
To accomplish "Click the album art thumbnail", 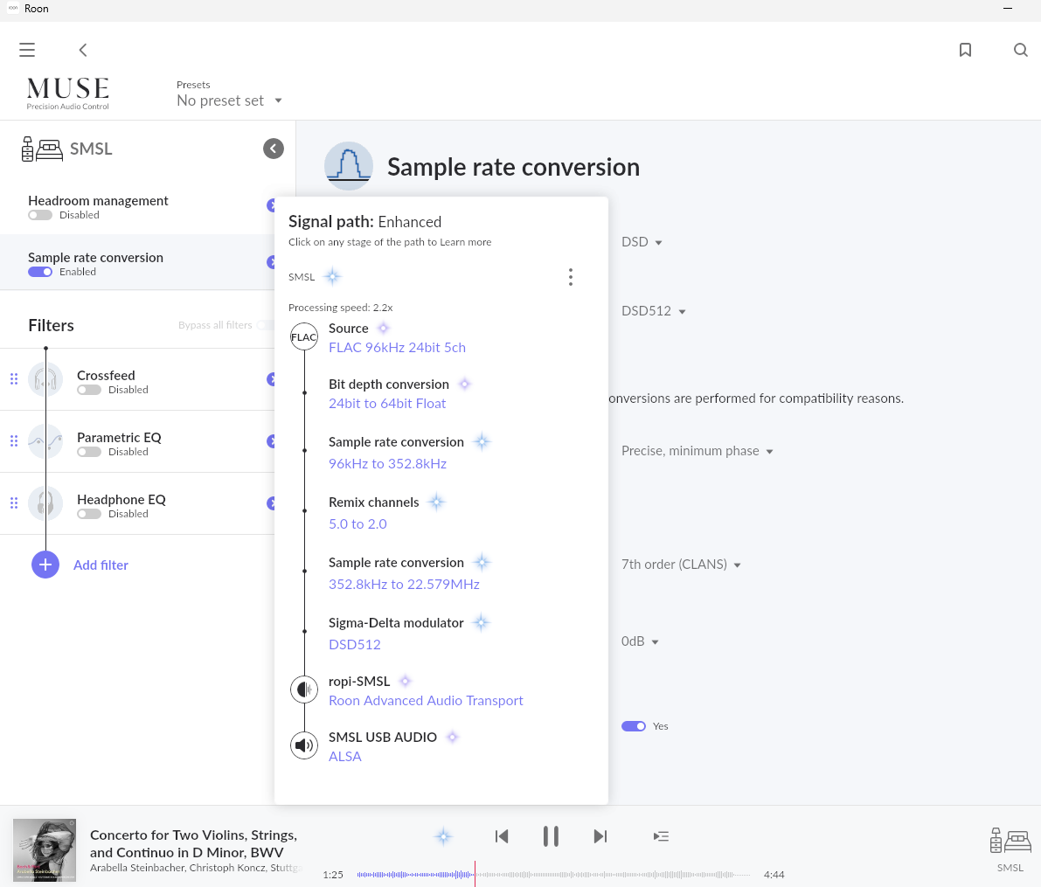I will (x=45, y=849).
